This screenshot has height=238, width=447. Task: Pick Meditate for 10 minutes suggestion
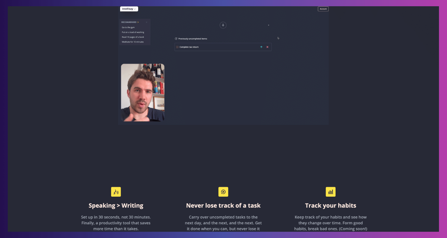click(133, 42)
